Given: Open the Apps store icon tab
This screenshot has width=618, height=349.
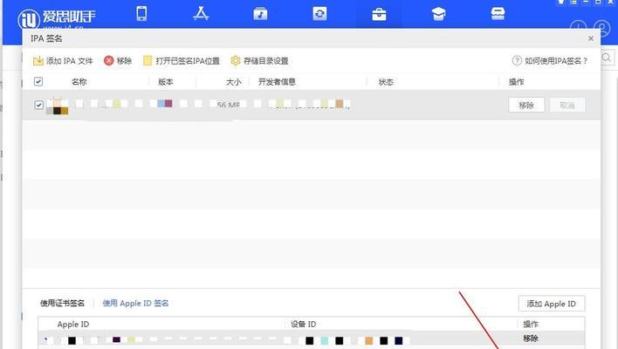Looking at the screenshot, I should coord(201,13).
